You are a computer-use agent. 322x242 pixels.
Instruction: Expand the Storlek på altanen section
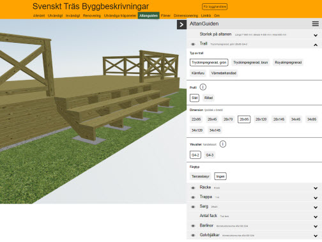click(316, 35)
